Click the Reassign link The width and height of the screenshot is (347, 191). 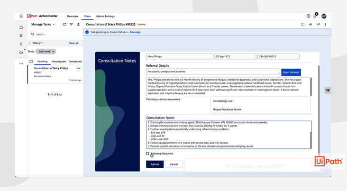click(135, 32)
